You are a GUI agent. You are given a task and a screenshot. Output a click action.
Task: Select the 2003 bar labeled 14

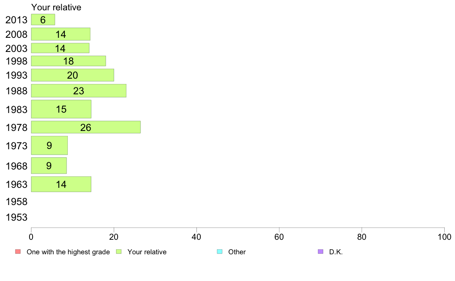[60, 48]
